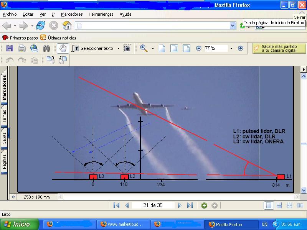This screenshot has width=307, height=230.
Task: Expand the address bar history dropdown
Action: [x=233, y=26]
